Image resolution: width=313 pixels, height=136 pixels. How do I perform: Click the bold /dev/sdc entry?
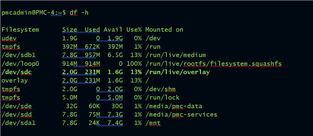pos(16,72)
